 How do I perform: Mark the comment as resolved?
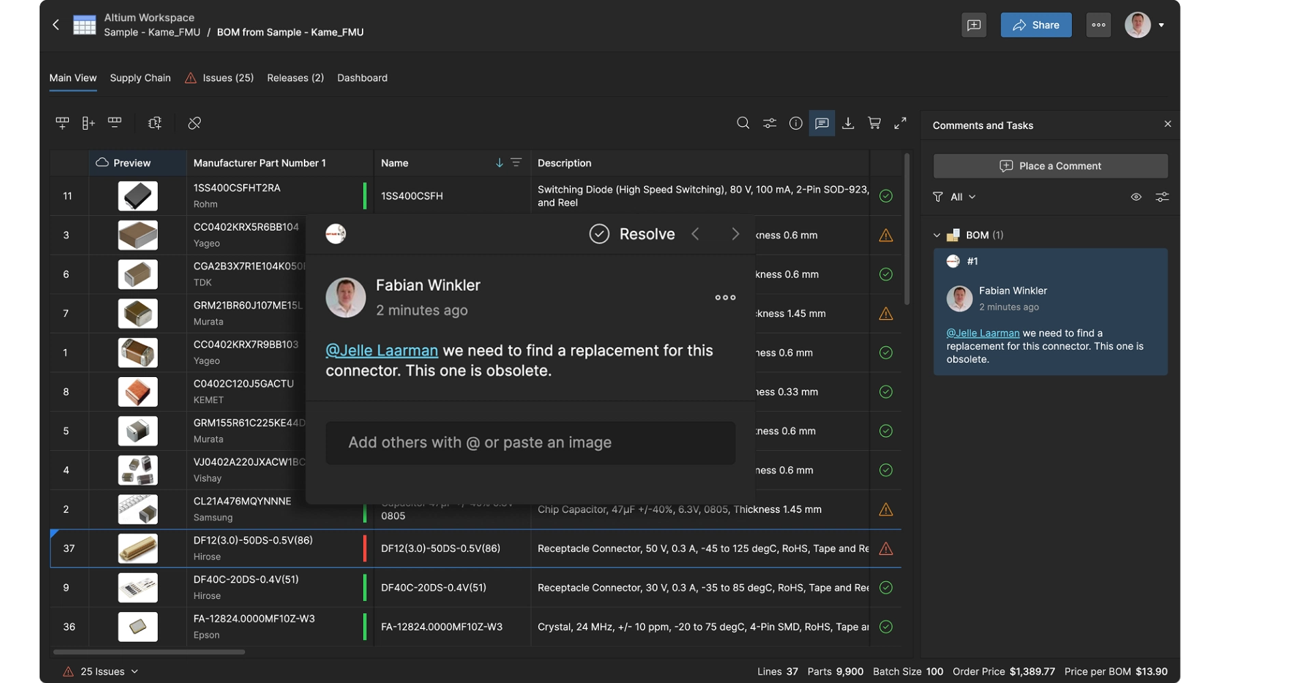[632, 234]
